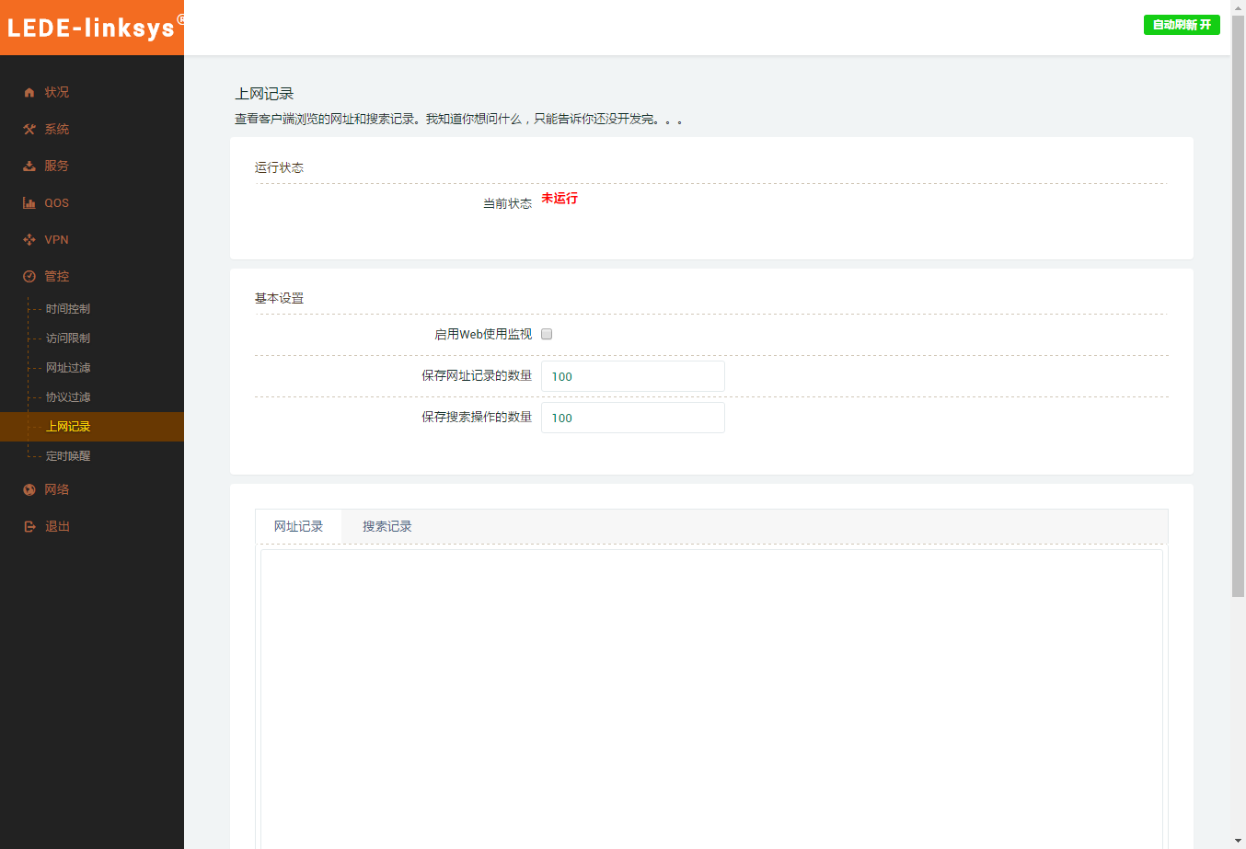Click the logout icon beside 退出

pos(29,527)
